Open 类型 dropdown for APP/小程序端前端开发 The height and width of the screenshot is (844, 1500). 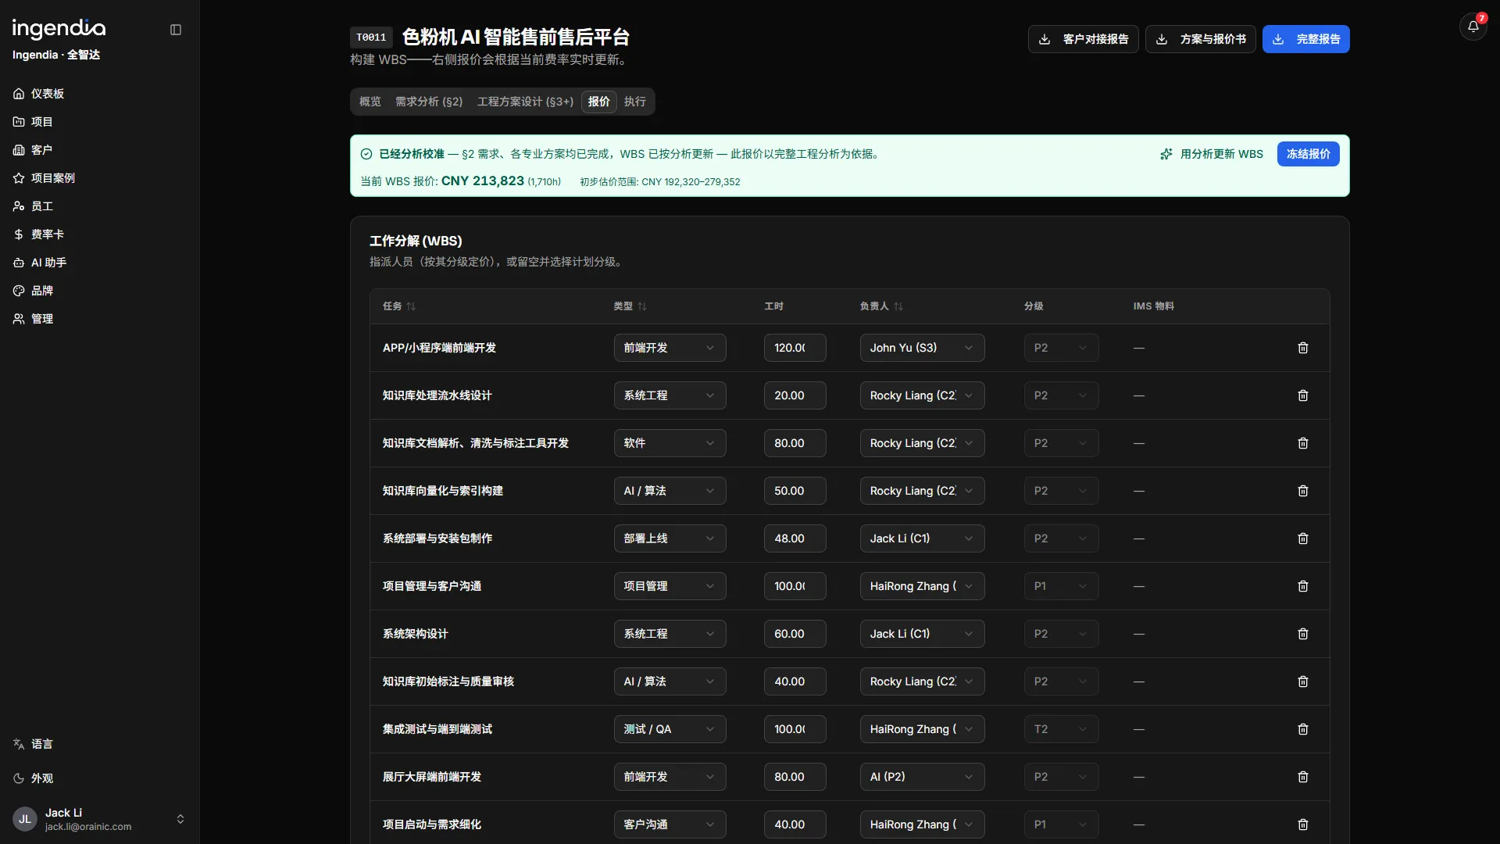click(x=670, y=348)
